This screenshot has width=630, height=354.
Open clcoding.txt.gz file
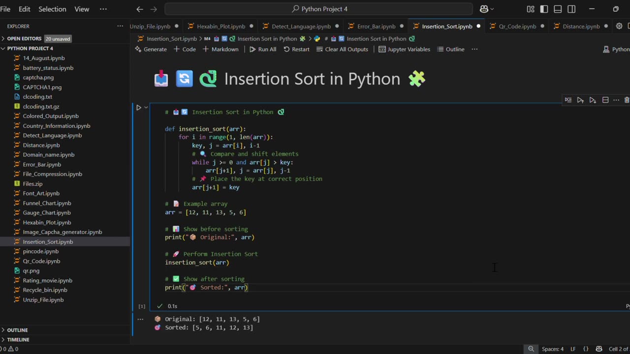(41, 106)
